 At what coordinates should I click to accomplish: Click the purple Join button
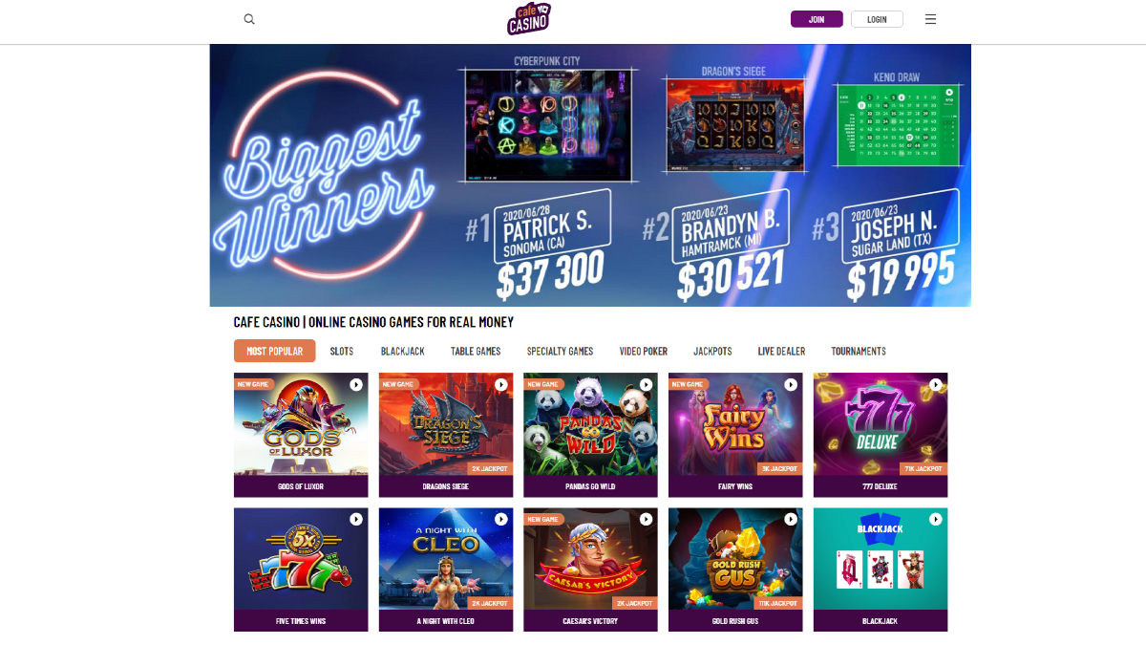(817, 19)
